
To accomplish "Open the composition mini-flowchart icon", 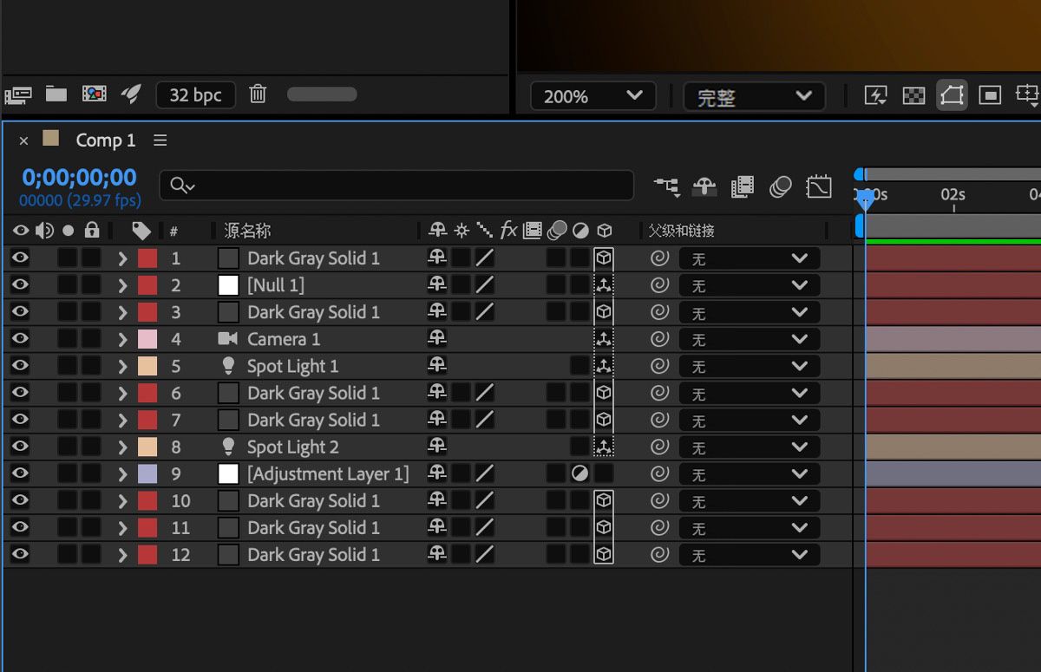I will coord(666,186).
